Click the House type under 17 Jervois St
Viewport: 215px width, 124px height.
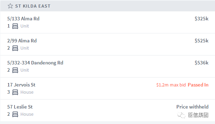tap(27, 92)
